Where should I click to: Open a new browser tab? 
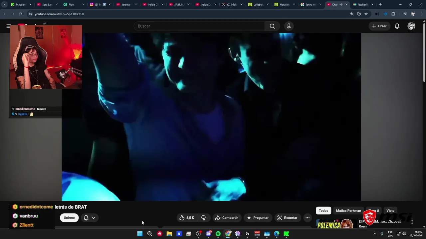[380, 5]
